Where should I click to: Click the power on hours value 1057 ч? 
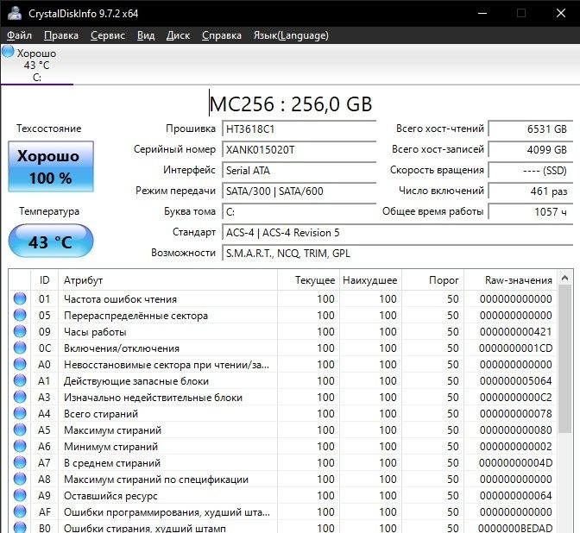tap(531, 212)
